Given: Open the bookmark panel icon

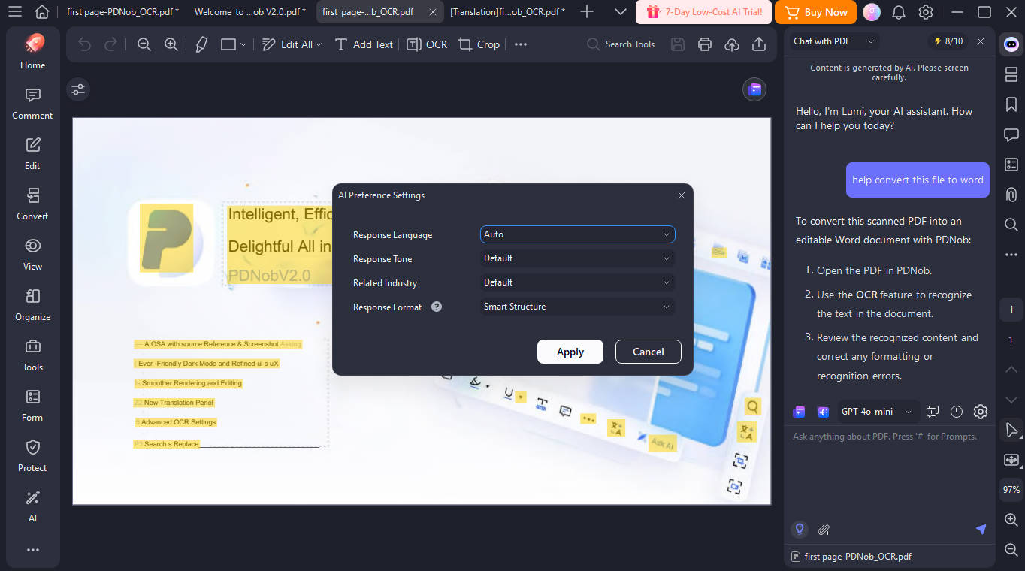Looking at the screenshot, I should (1011, 104).
